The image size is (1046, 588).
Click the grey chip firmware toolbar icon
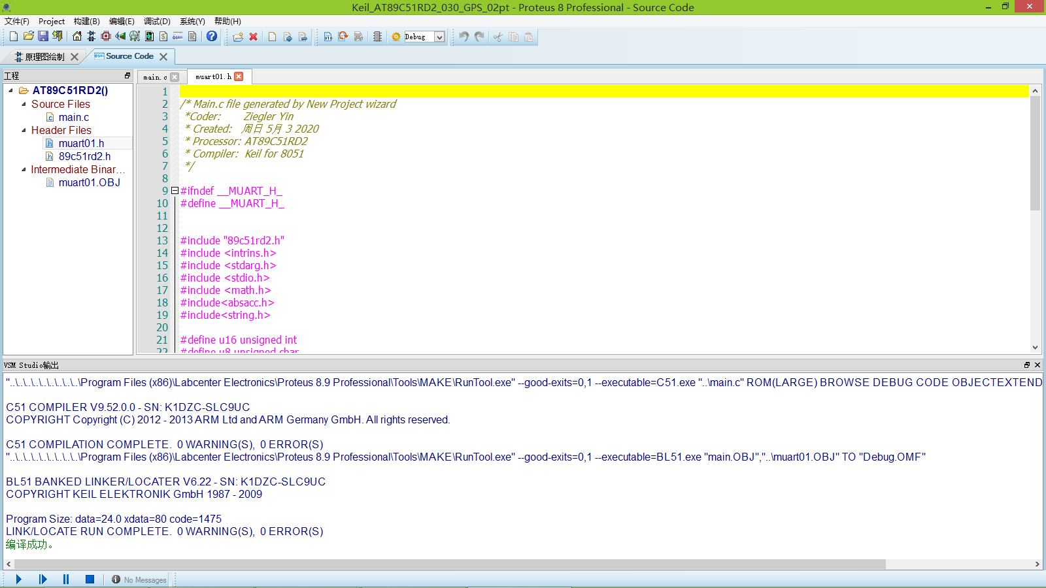point(377,37)
